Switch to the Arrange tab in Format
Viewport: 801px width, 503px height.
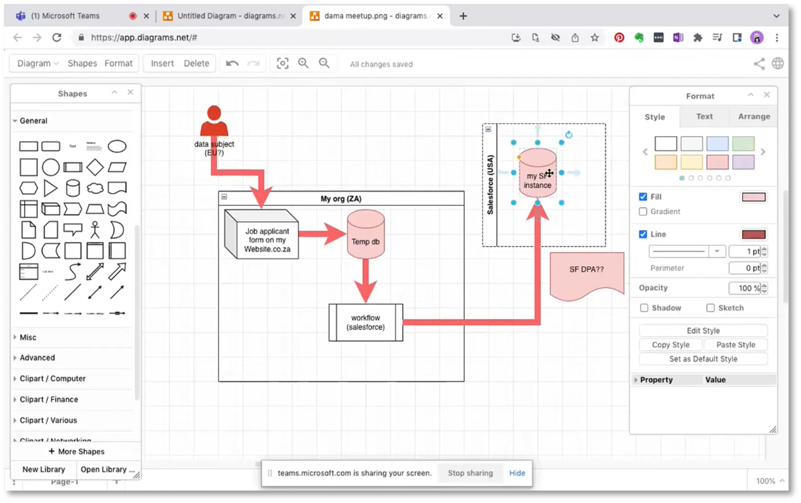pyautogui.click(x=754, y=116)
